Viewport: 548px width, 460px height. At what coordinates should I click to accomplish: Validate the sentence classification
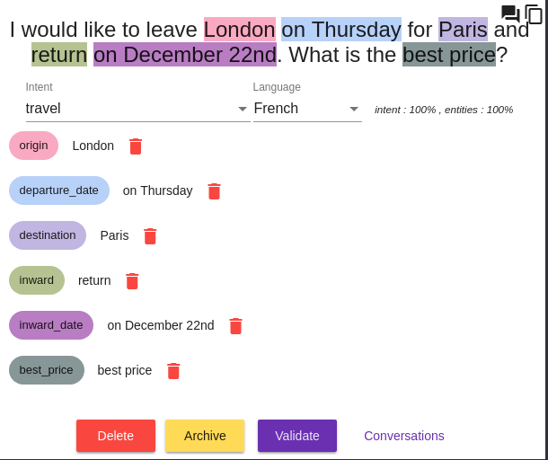[297, 436]
